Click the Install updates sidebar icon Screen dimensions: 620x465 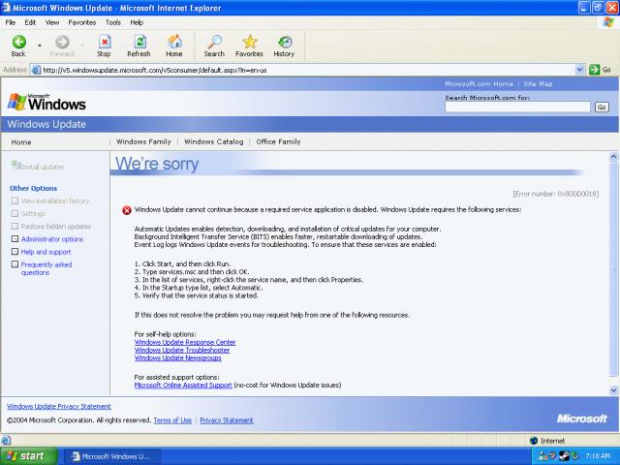pyautogui.click(x=15, y=165)
